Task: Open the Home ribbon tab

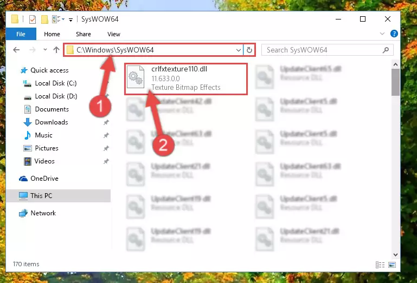Action: pos(52,34)
